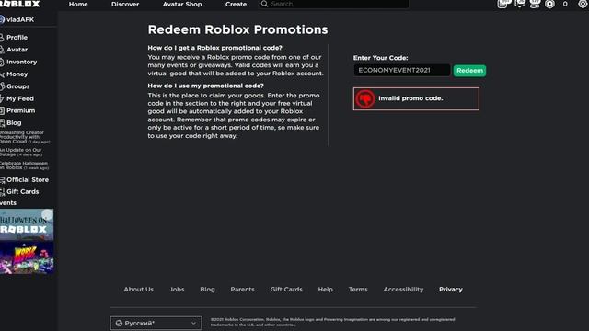Open Gift Cards in sidebar
This screenshot has width=589, height=331.
pyautogui.click(x=22, y=192)
